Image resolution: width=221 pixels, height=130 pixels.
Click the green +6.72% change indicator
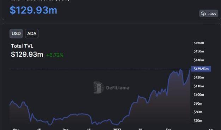(x=55, y=55)
